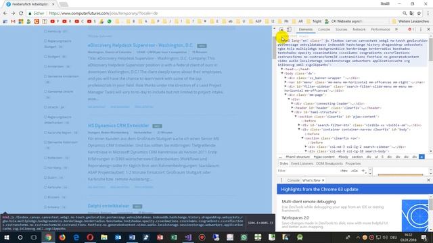The image size is (433, 243).
Task: Open eDiscovery Helpdesk Supervisor job title link
Action: (140, 45)
